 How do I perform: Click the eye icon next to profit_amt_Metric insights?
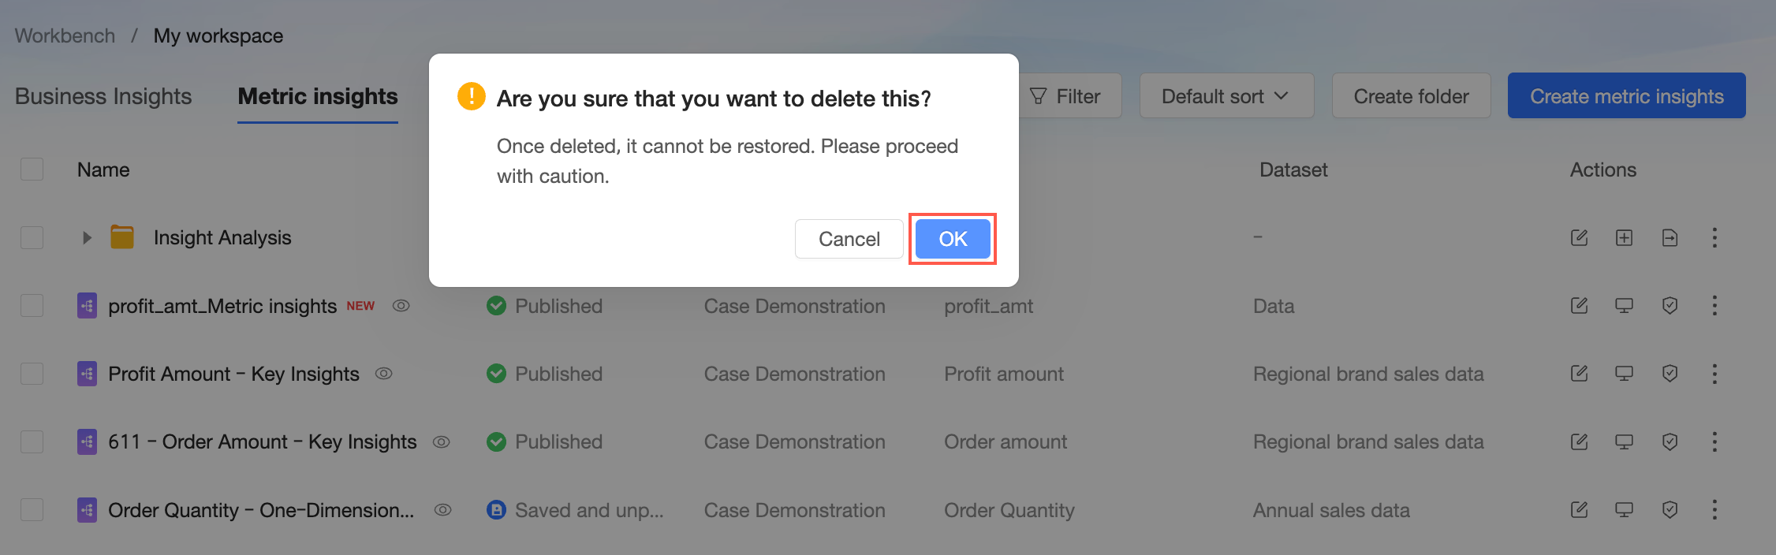[401, 306]
